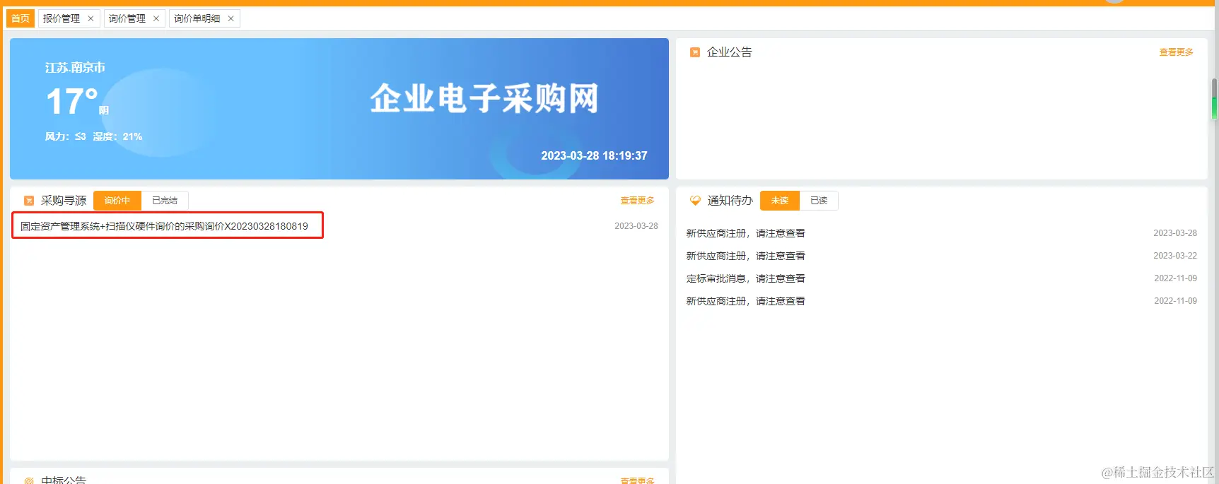
Task: Open inquiry X20230328180819 entry
Action: point(164,226)
